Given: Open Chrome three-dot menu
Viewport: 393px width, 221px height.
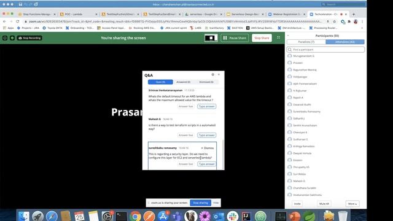Looking at the screenshot, I should (x=362, y=21).
